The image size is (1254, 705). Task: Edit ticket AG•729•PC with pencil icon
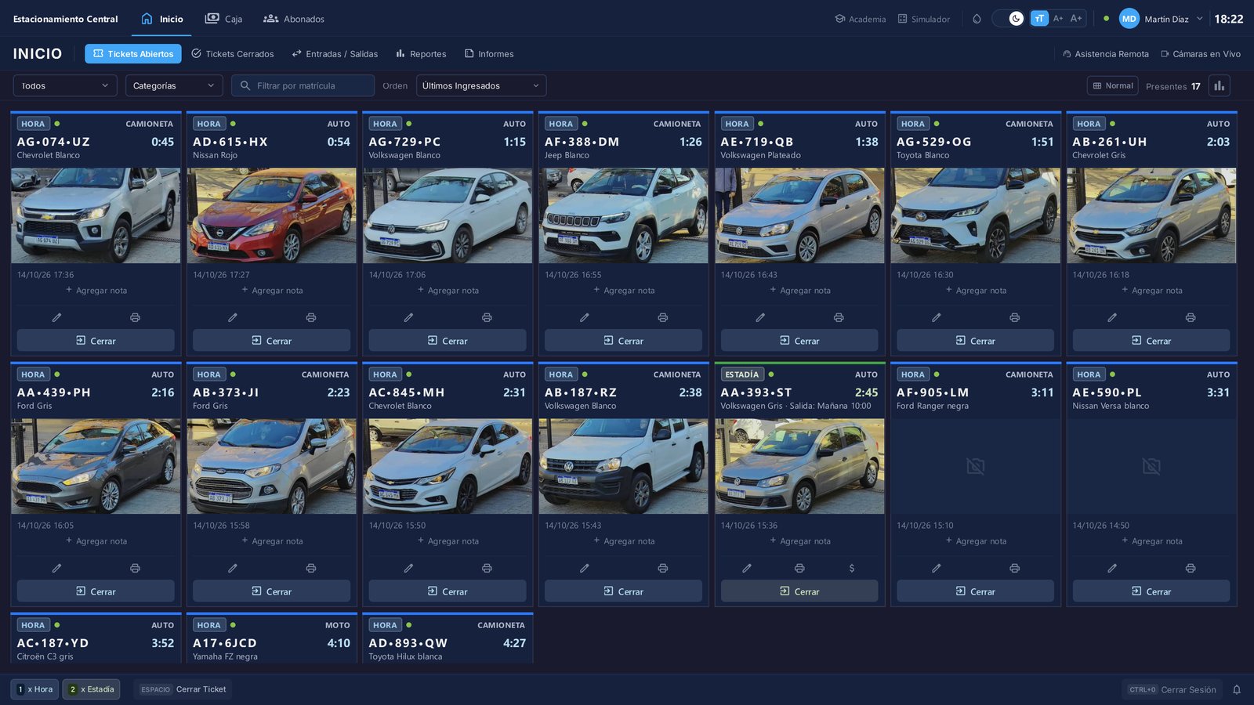point(408,317)
